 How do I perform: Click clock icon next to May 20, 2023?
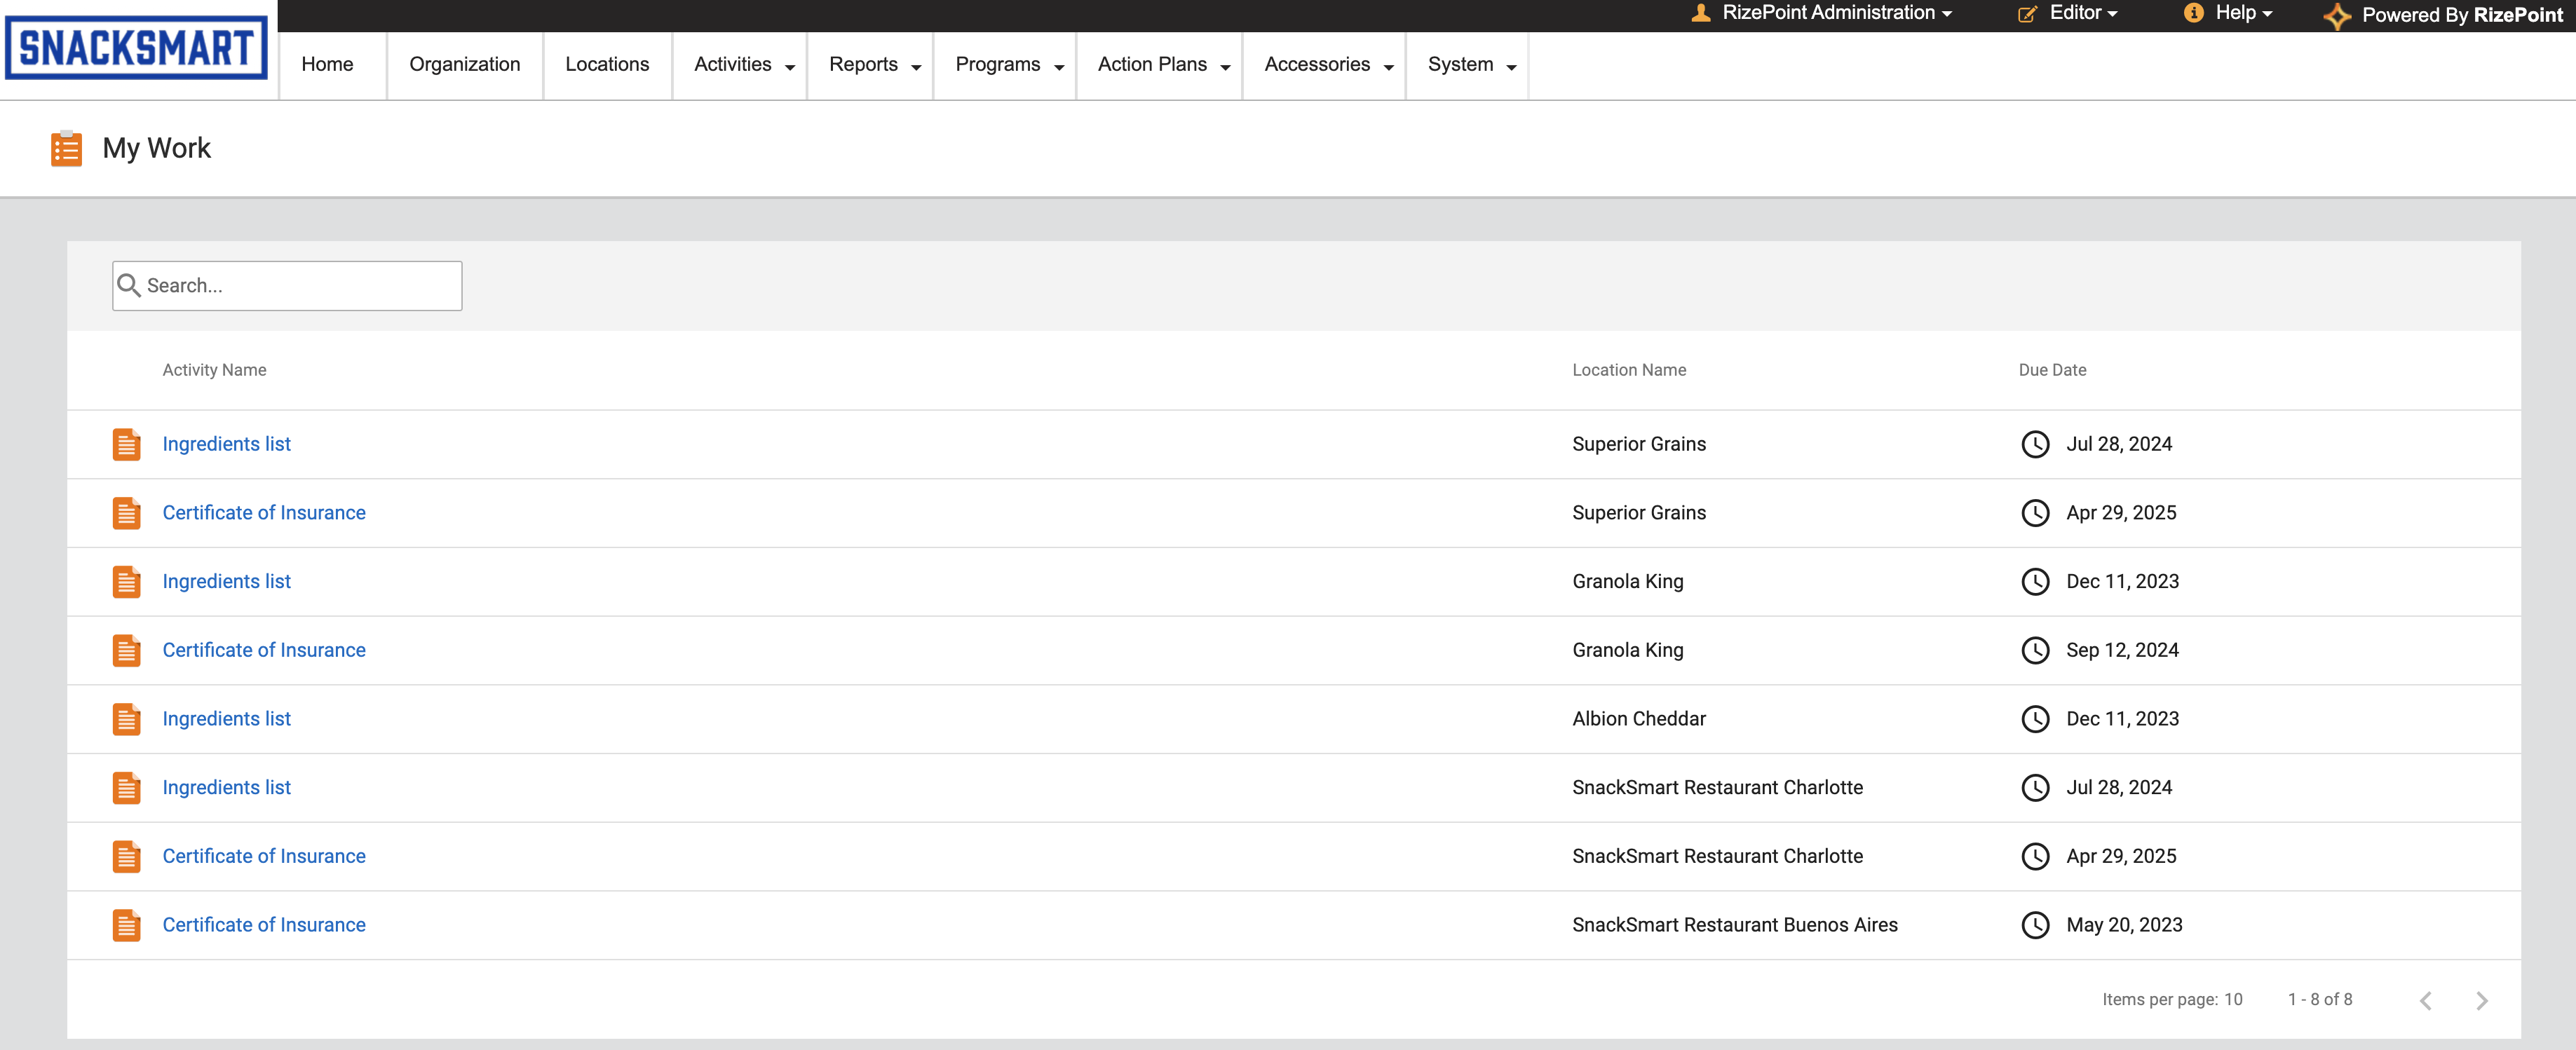pos(2035,925)
